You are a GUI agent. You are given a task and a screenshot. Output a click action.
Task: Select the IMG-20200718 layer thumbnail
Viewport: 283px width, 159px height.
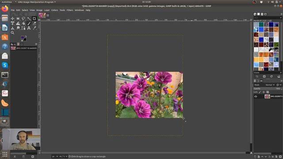coord(267,97)
